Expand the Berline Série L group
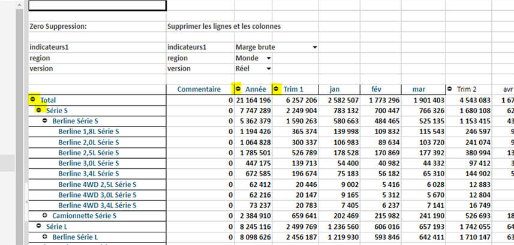The width and height of the screenshot is (514, 245). tap(45, 236)
